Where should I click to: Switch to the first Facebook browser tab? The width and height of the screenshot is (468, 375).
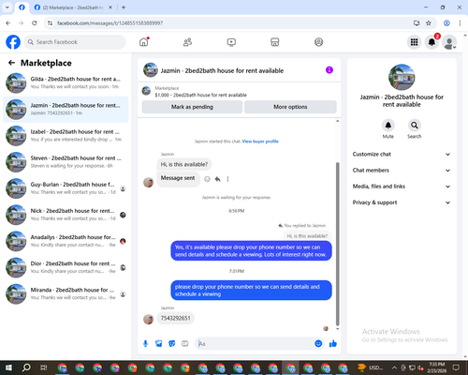point(22,7)
